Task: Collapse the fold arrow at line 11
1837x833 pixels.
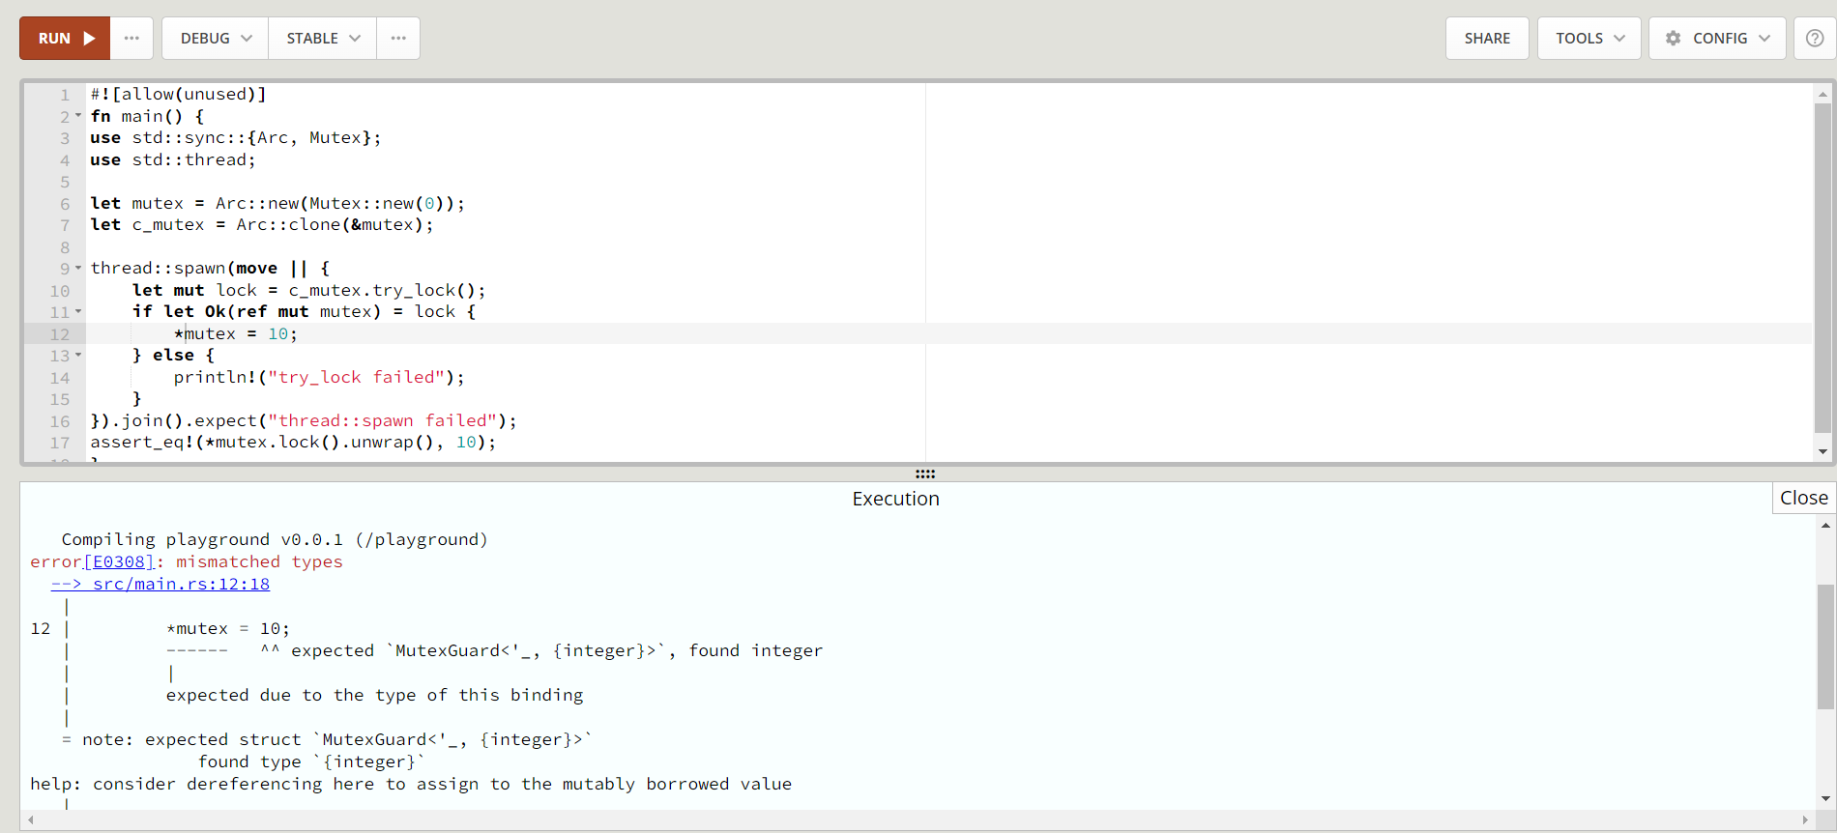Action: (78, 311)
